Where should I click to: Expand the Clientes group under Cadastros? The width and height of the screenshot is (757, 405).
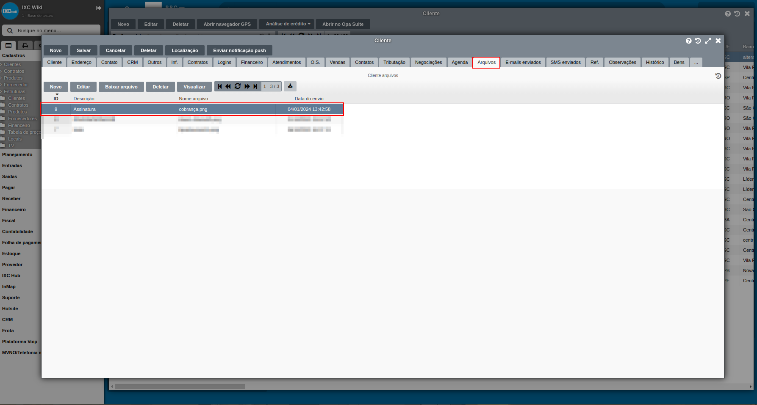[12, 64]
